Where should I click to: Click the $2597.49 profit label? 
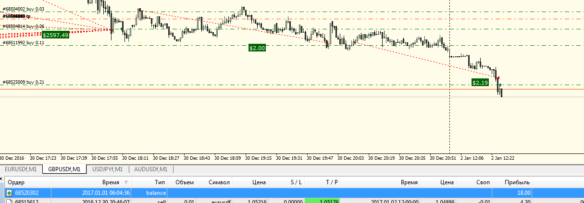coord(55,35)
